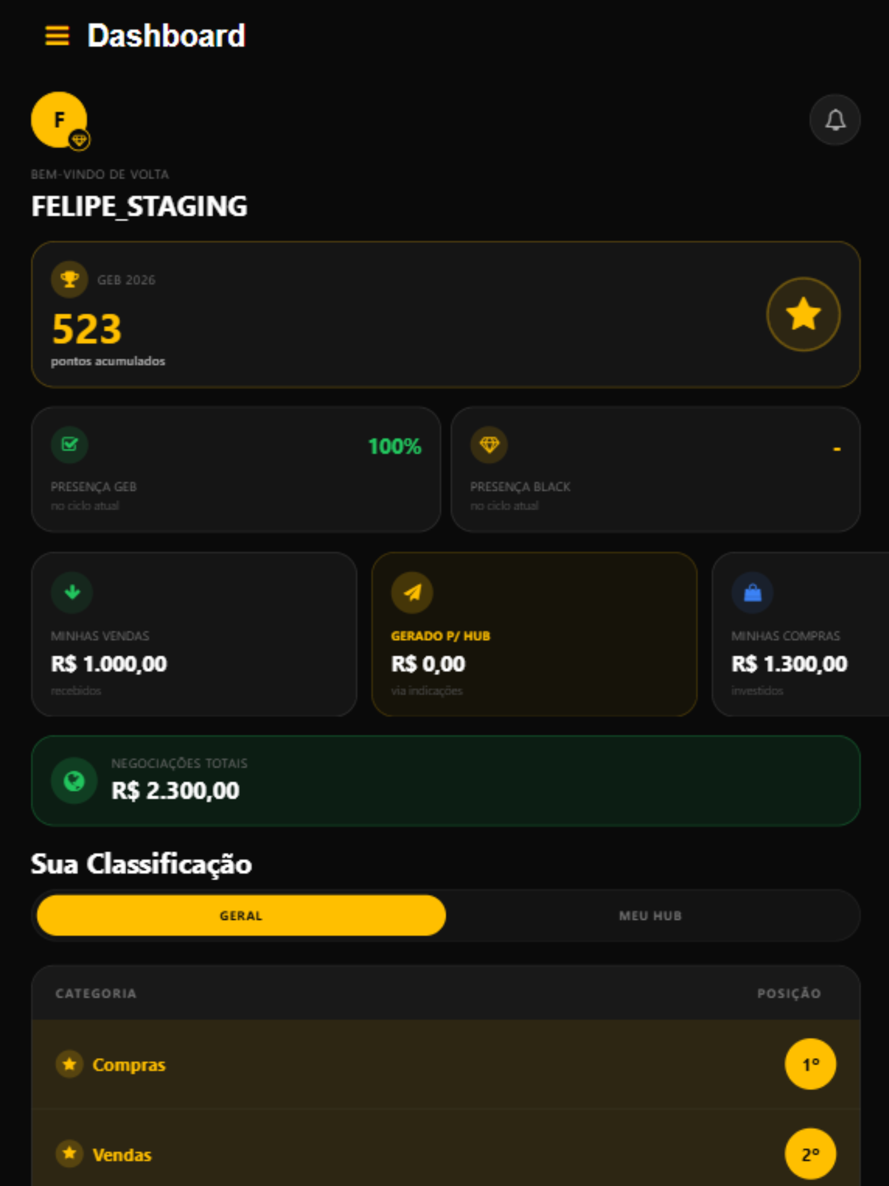Screen dimensions: 889x1186
Task: Click the 2º position badge
Action: [x=810, y=1154]
